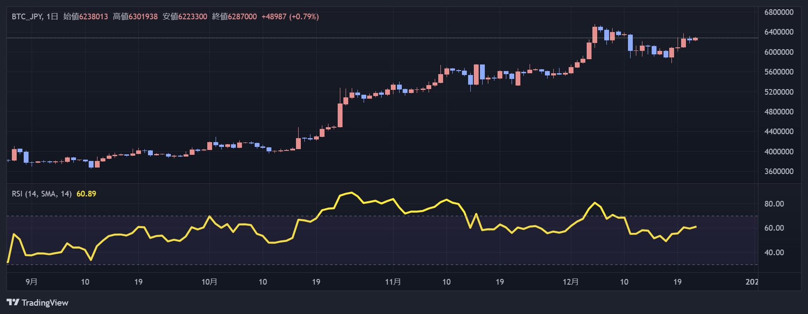Image resolution: width=808 pixels, height=314 pixels.
Task: Click the 80.00 RSI axis label
Action: tap(774, 204)
